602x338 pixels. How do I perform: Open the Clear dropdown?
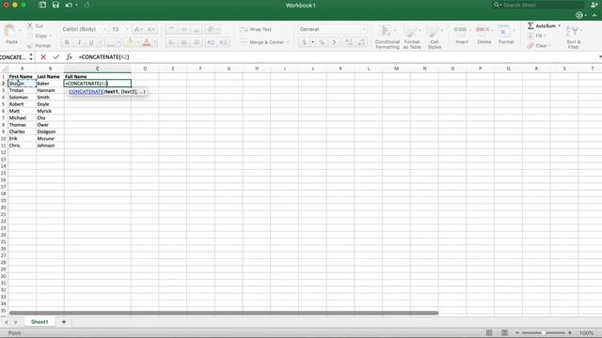(x=539, y=46)
